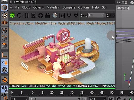Select the points mode cube icon

[4, 31]
